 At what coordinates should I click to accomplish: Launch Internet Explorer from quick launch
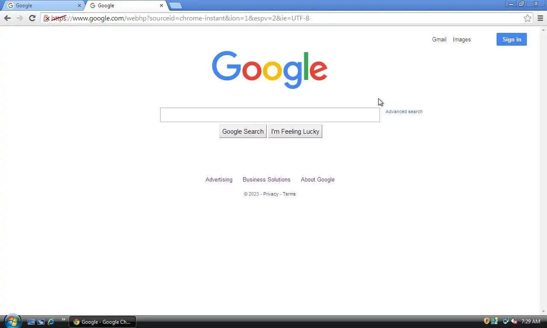[x=51, y=322]
